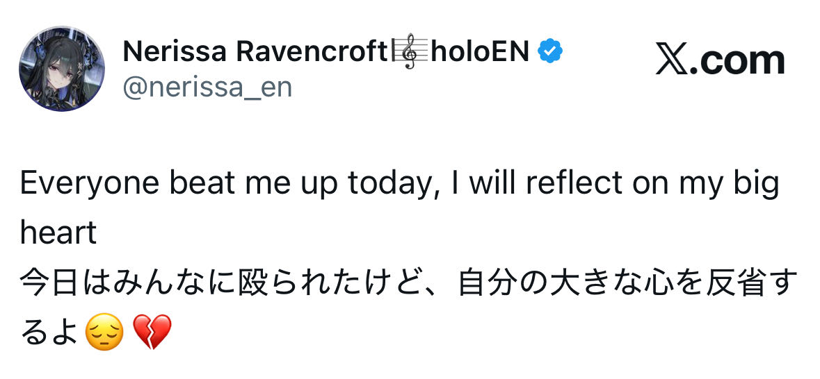Click the musical score emoji in name
The height and width of the screenshot is (379, 820).
tap(408, 51)
